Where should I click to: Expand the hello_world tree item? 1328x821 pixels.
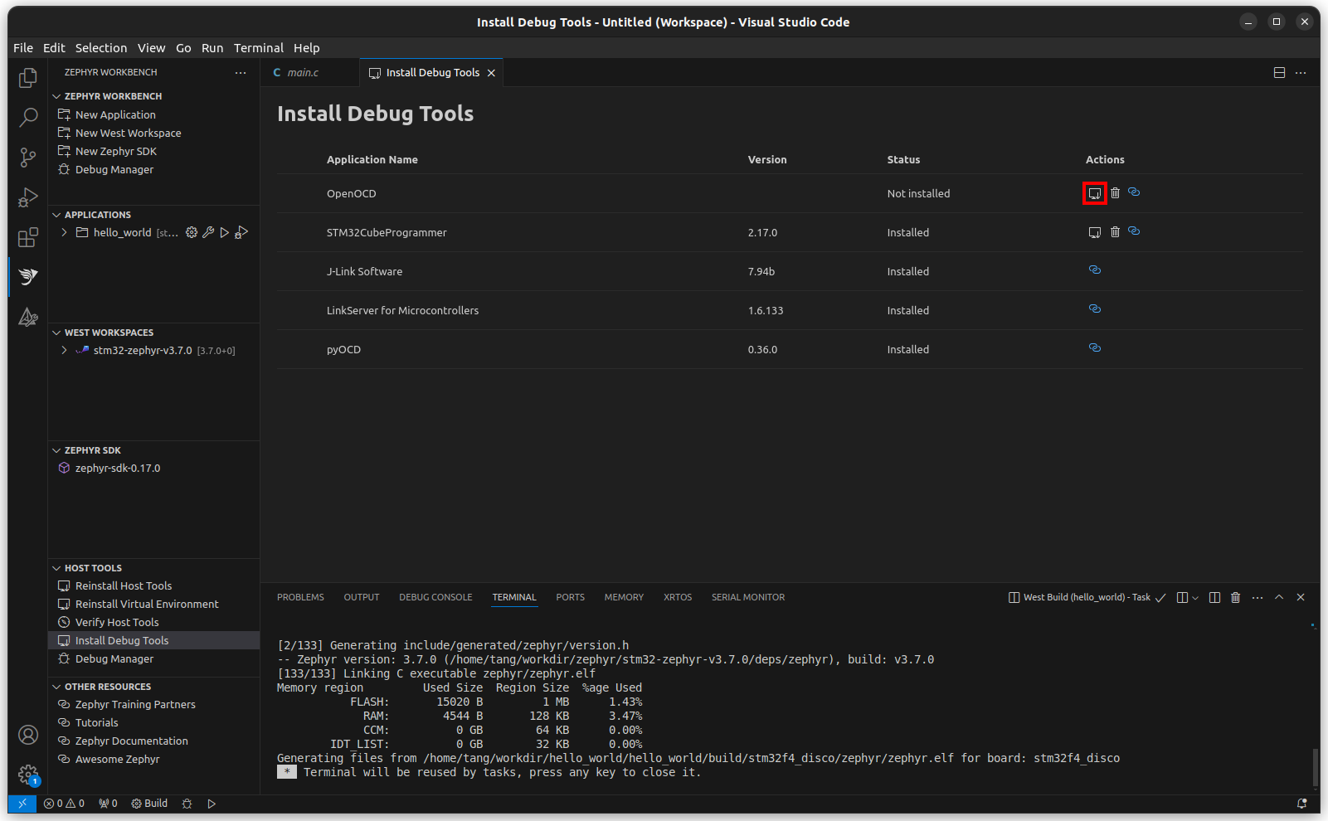64,232
